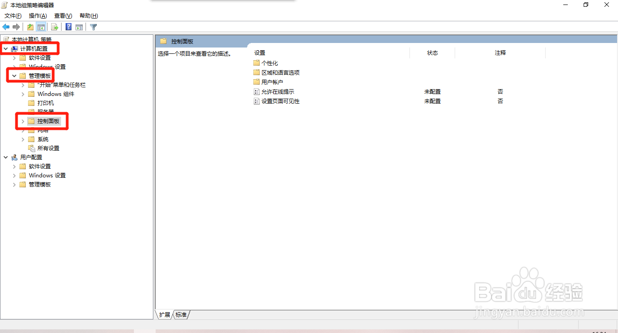
Task: Select the 设置页面可见性 policy entry
Action: coord(281,101)
